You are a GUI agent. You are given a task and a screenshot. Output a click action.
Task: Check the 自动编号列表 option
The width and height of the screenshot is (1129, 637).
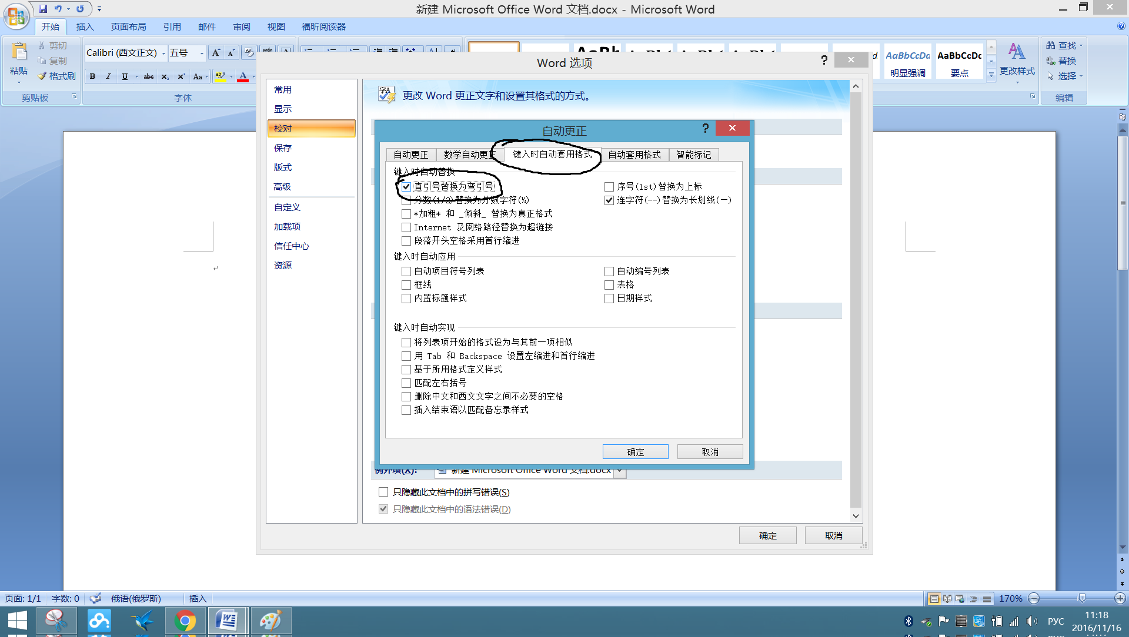click(609, 271)
